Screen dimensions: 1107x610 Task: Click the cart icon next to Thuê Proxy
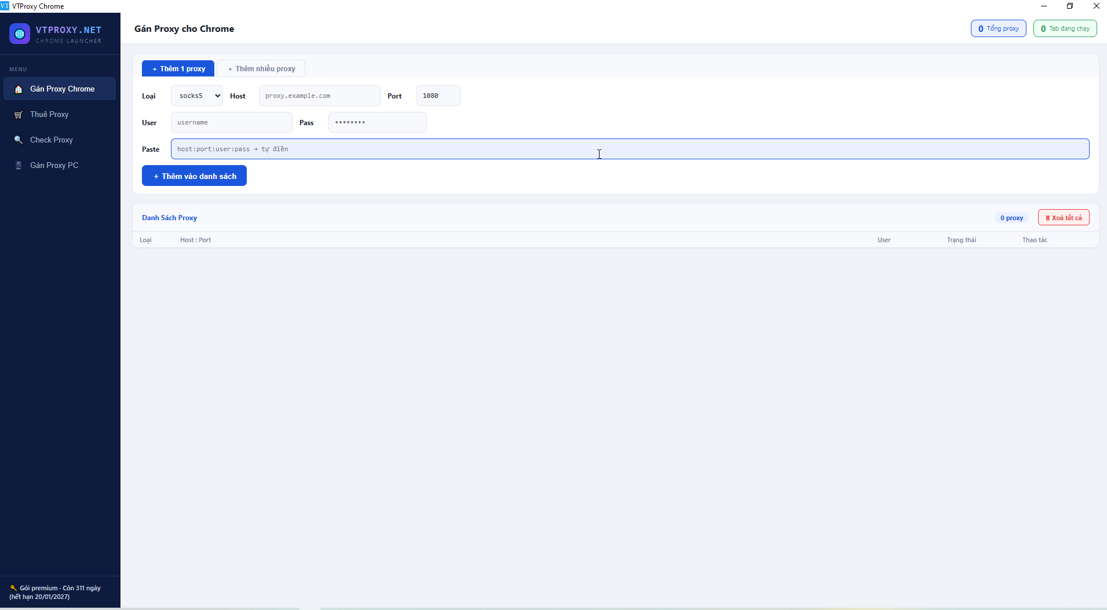point(19,114)
